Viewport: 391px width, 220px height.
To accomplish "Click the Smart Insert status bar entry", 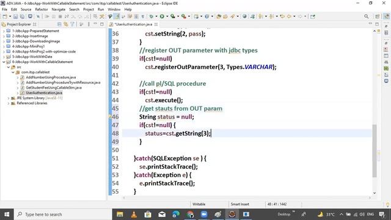I will tap(240, 204).
